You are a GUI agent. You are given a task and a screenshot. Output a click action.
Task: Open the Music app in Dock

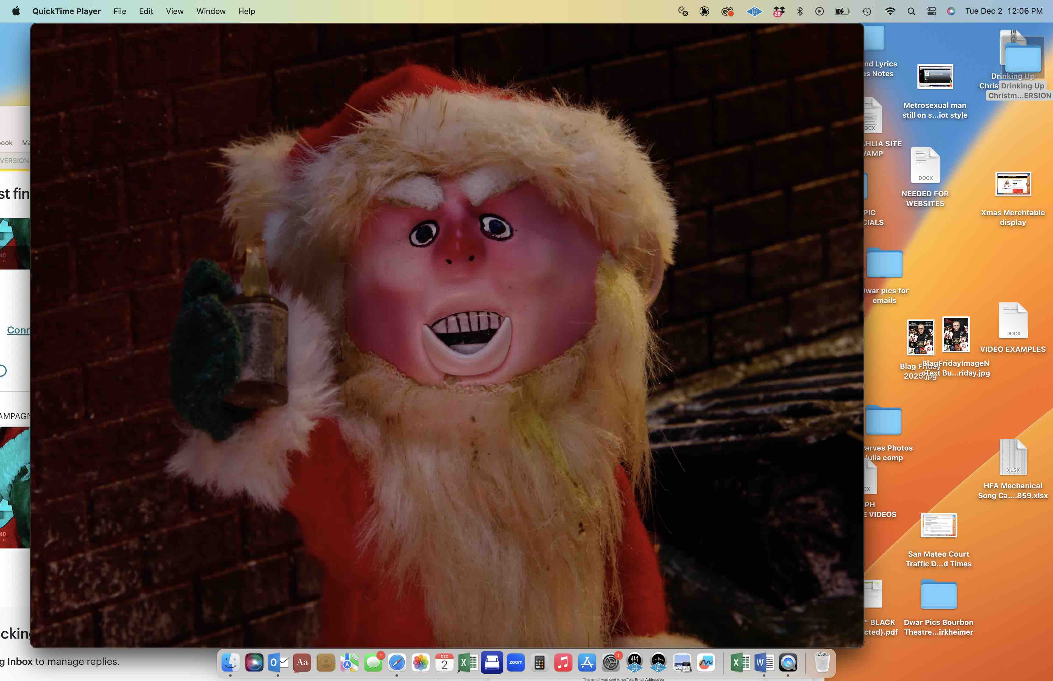[x=563, y=662]
